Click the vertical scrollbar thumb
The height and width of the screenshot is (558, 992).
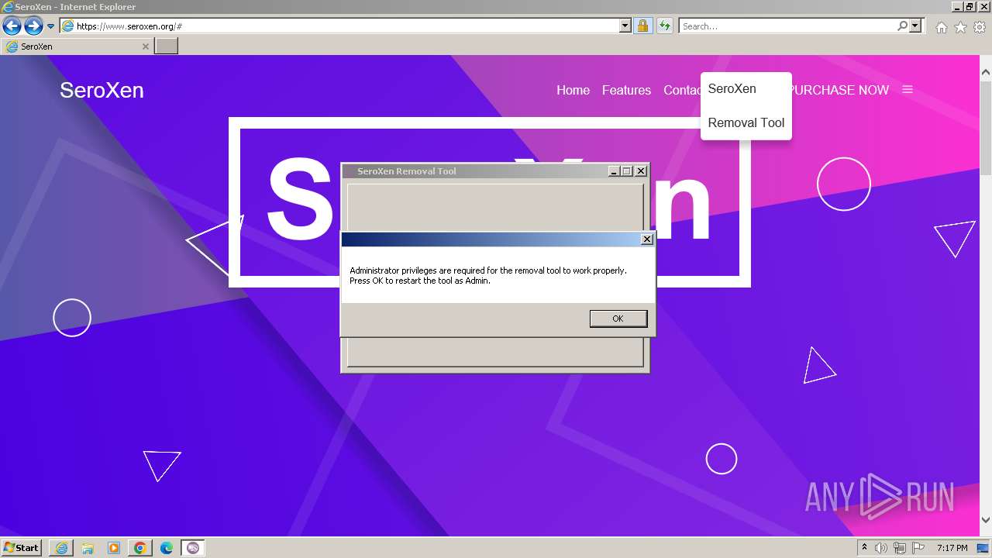point(986,129)
